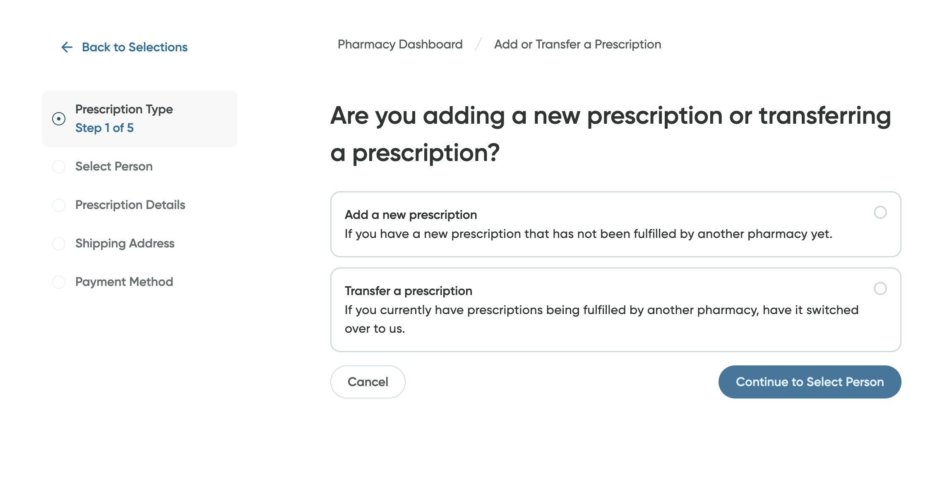Jump to the Select Person step
Screen dimensions: 928x480
coord(114,166)
